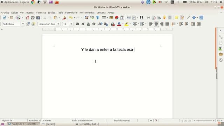Save the document with the Save icon

click(x=19, y=17)
